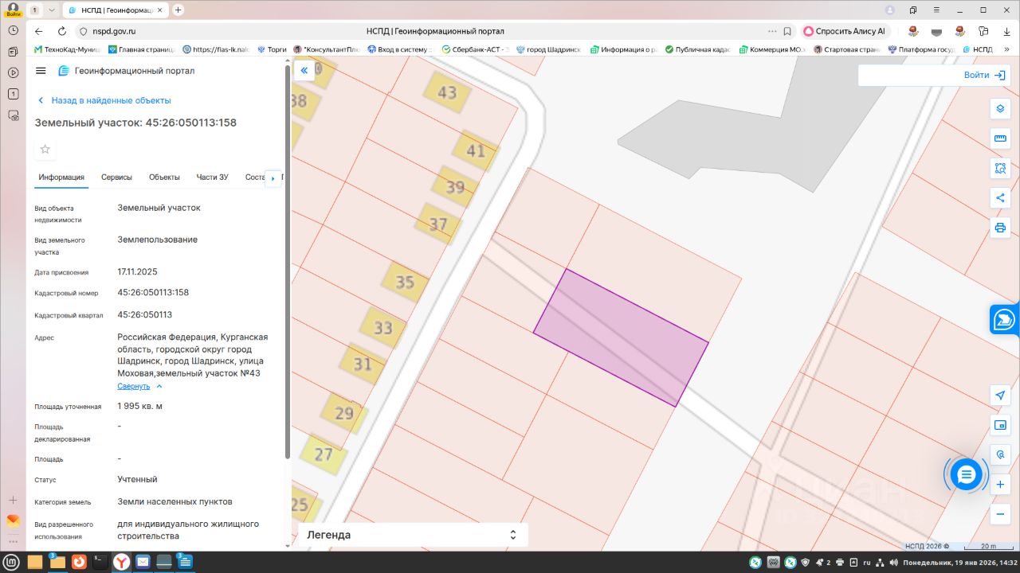Viewport: 1020px width, 573px height.
Task: Click Назад в найденные объекты link
Action: pyautogui.click(x=111, y=100)
